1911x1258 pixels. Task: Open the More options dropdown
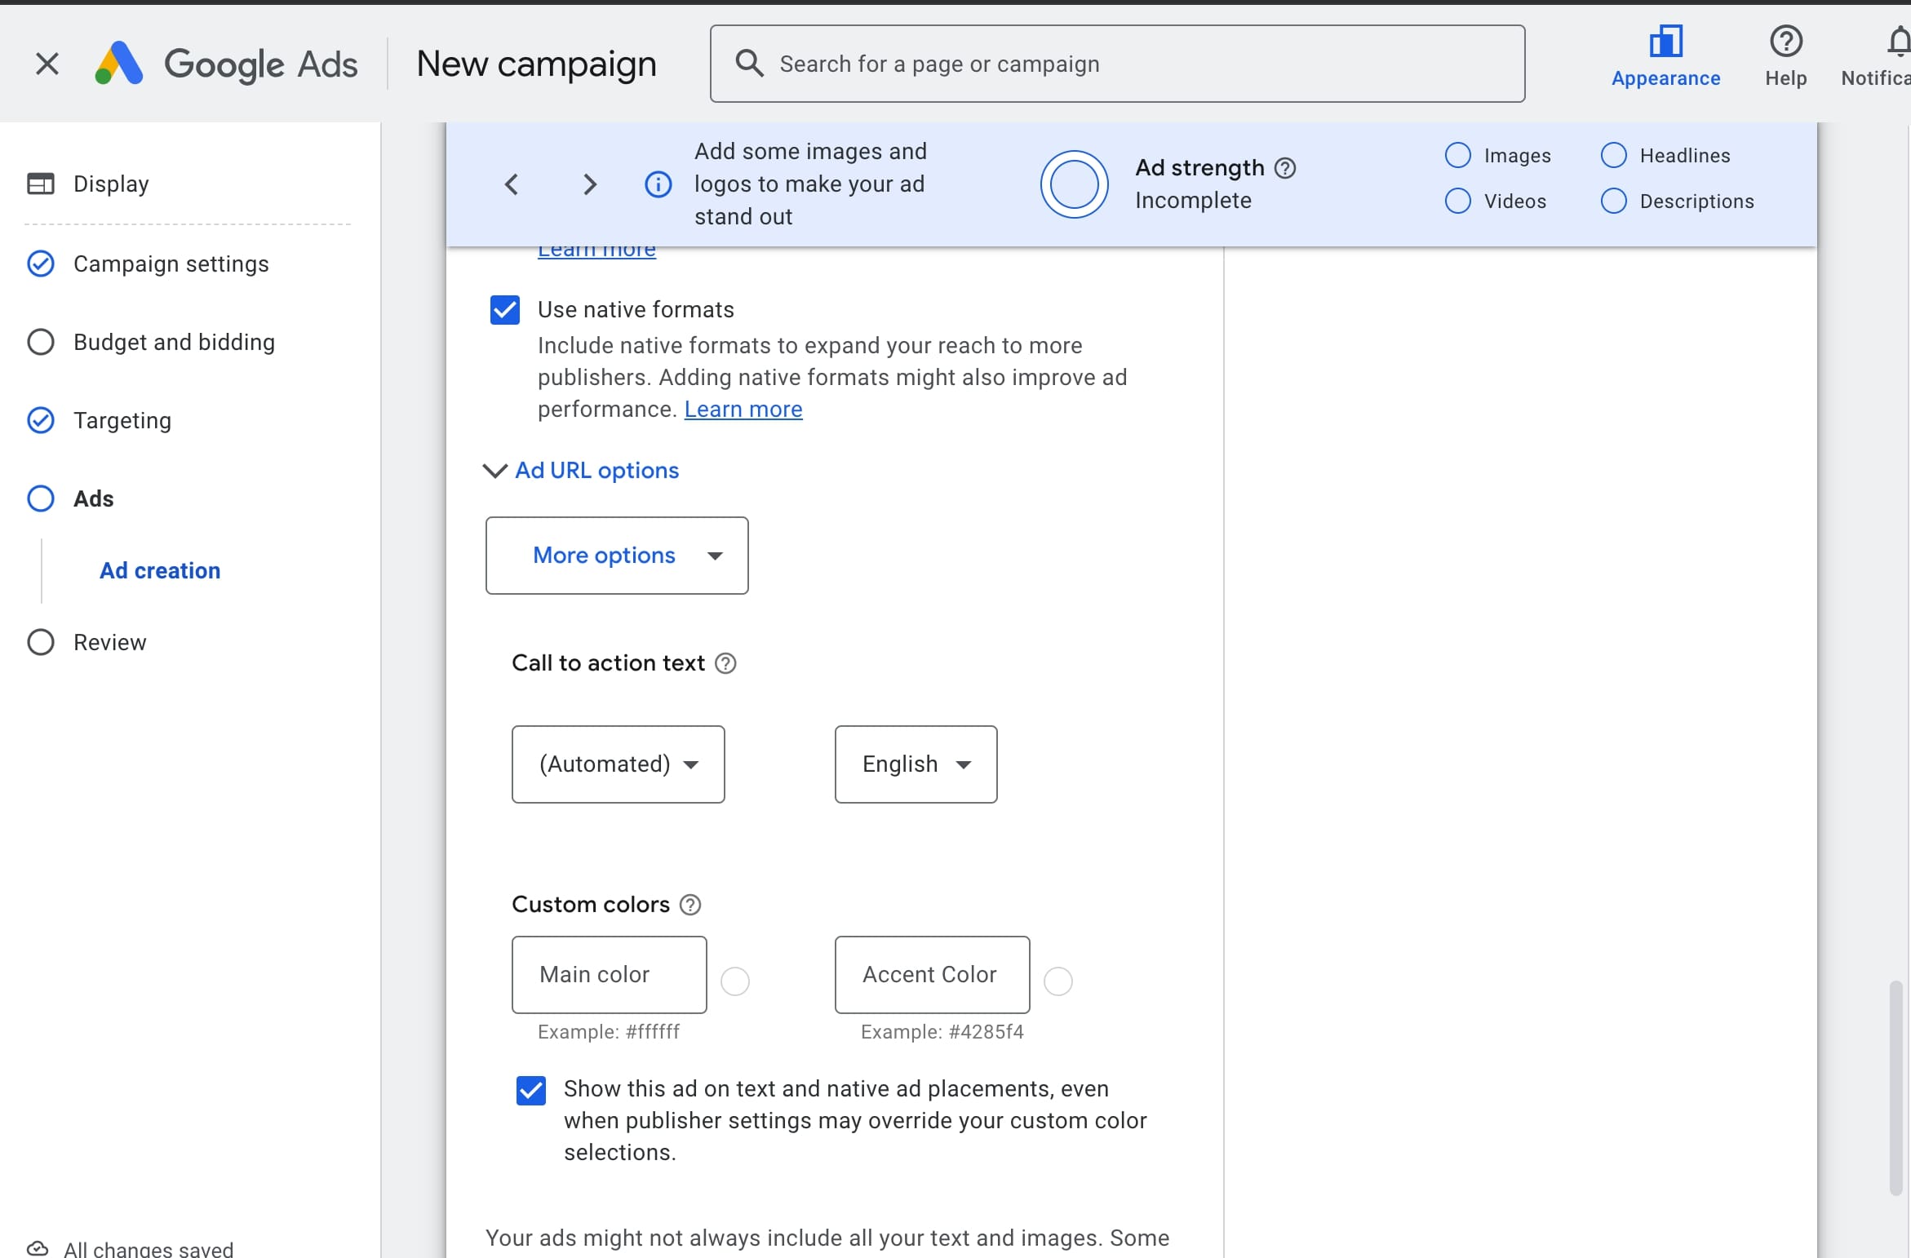[x=616, y=556]
